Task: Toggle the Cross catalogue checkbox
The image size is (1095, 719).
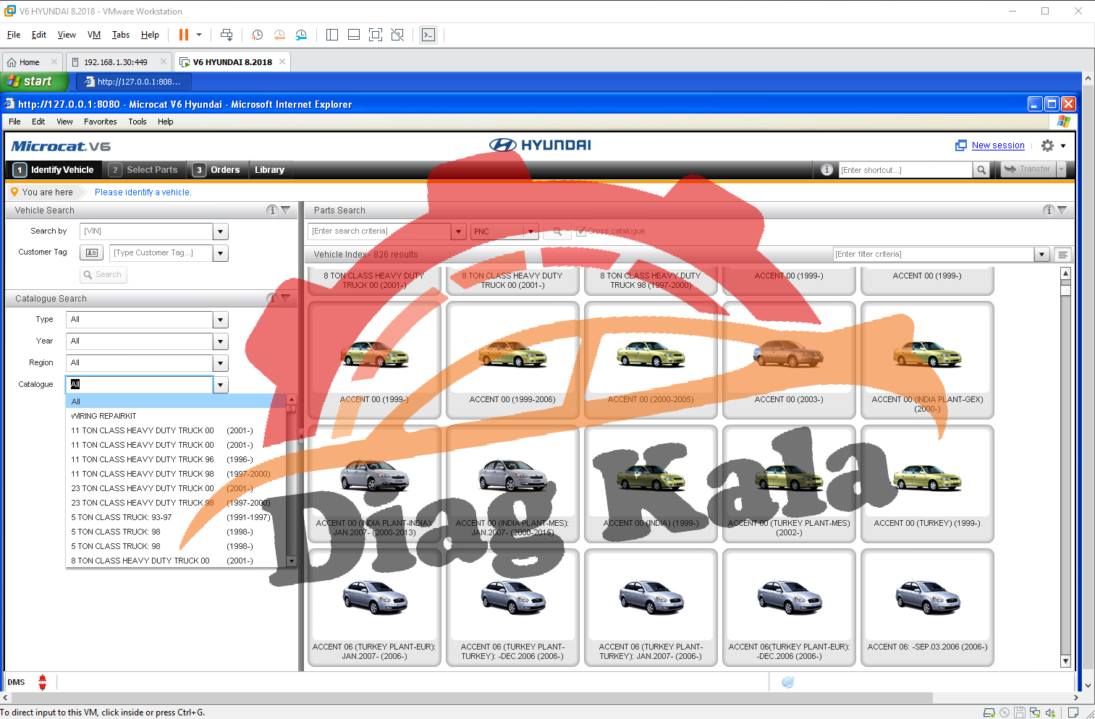Action: 580,231
